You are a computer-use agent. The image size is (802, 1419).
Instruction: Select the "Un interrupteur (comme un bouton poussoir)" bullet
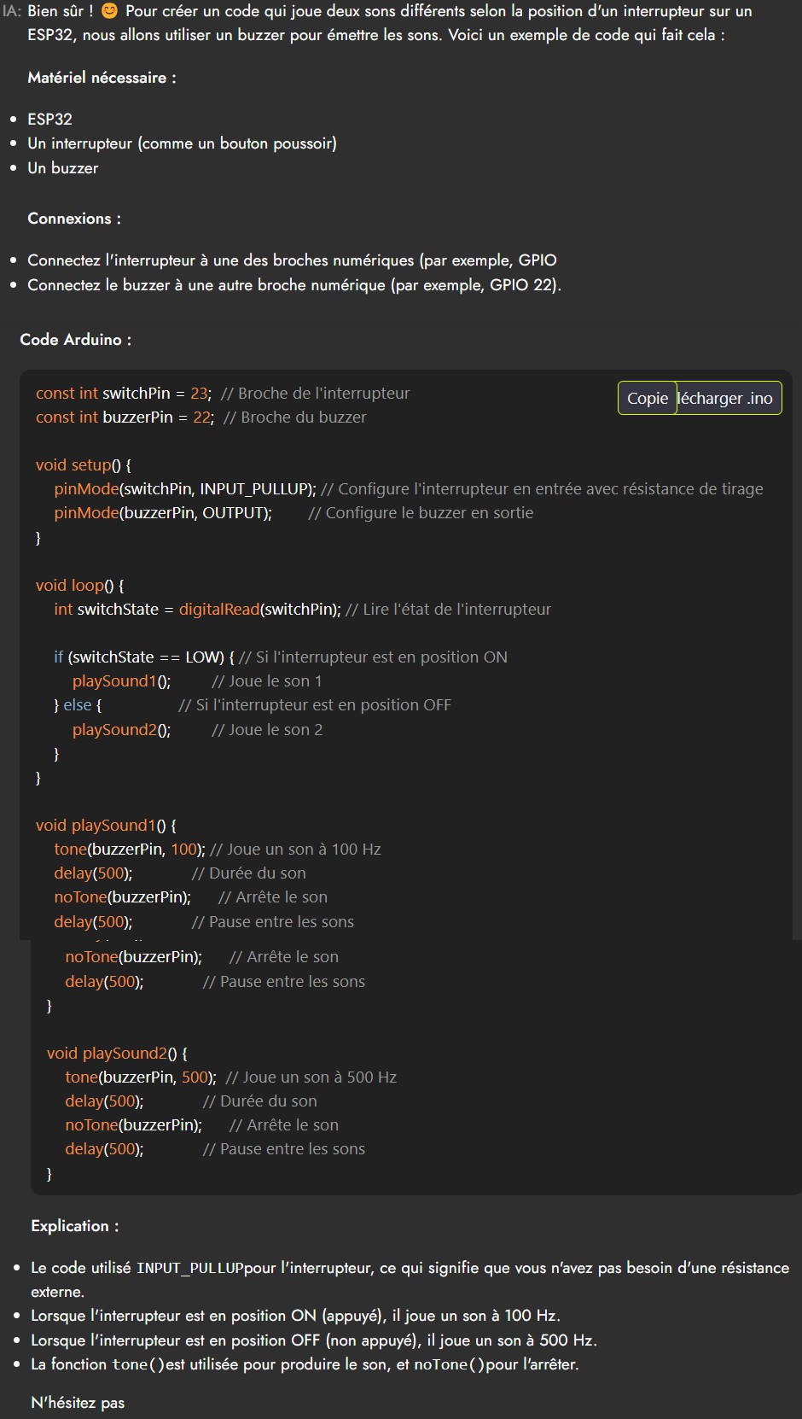tap(182, 143)
